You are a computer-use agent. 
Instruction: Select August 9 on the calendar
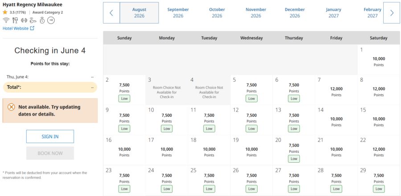124,120
